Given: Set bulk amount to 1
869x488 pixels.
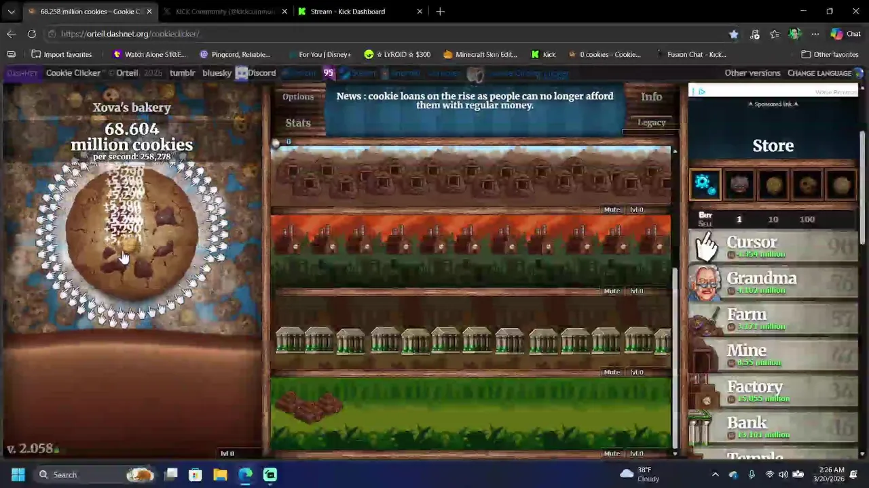Looking at the screenshot, I should tap(739, 219).
